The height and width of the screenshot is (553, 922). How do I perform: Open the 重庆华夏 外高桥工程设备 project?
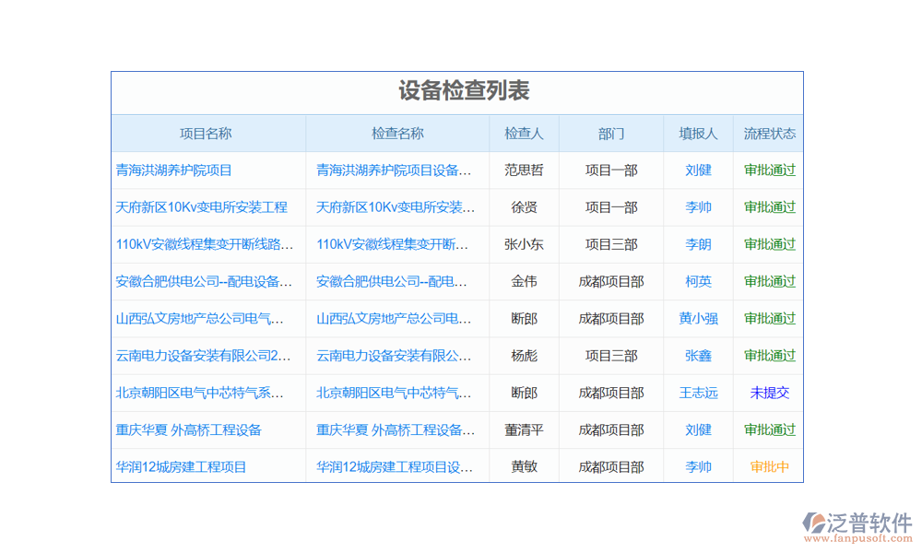click(189, 429)
